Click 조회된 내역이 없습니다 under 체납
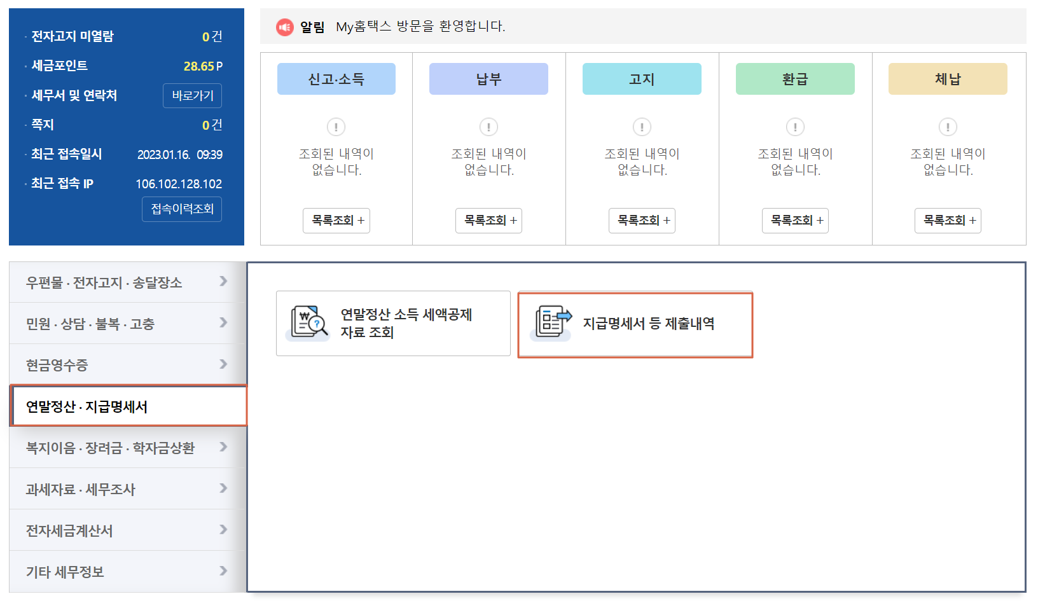 (x=948, y=162)
